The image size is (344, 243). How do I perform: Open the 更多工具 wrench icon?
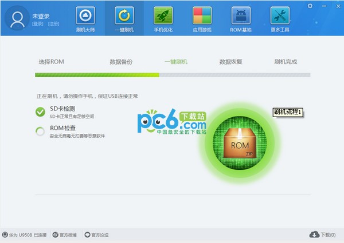280,15
